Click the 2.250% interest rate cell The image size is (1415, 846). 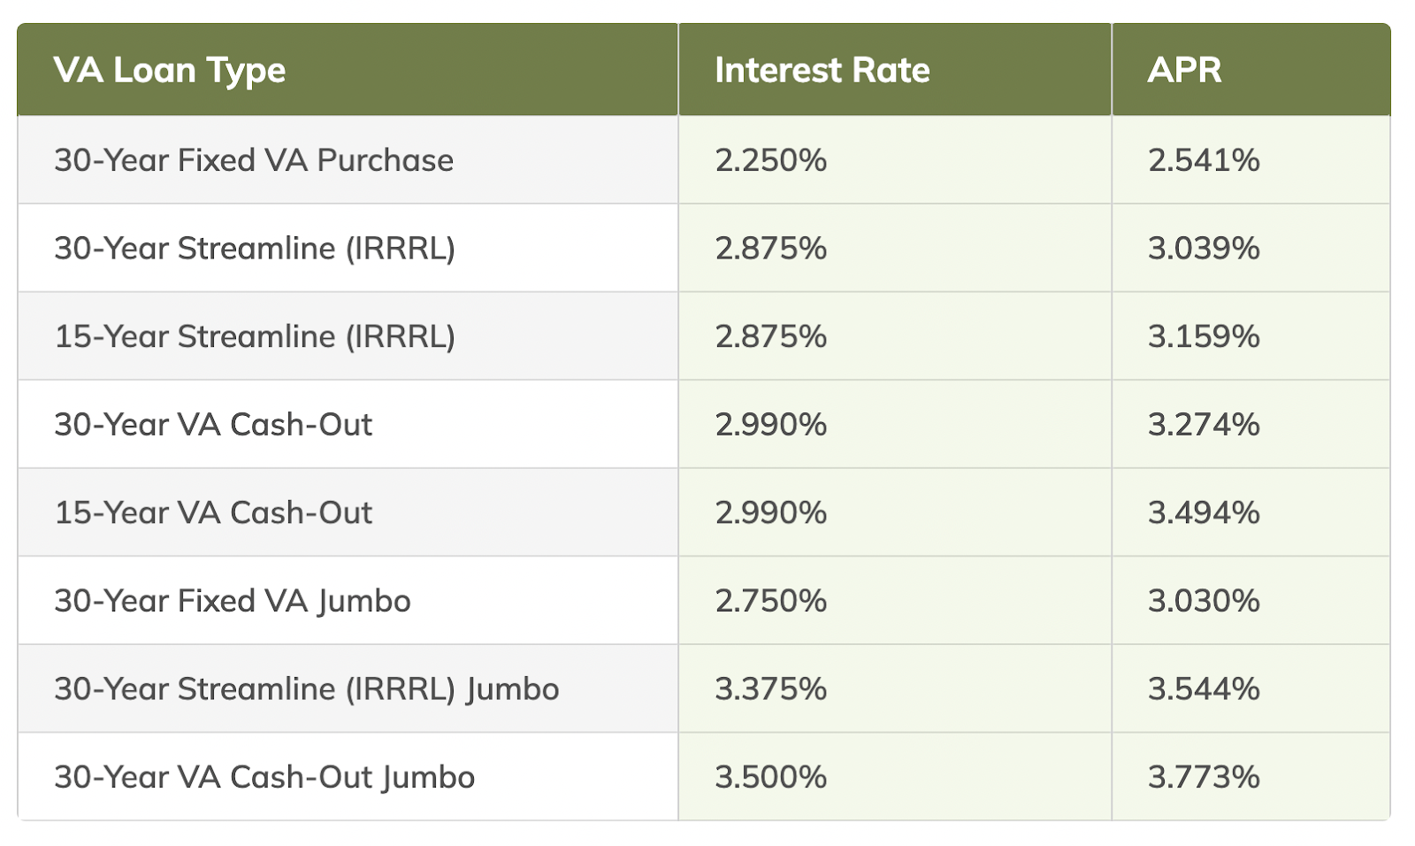pyautogui.click(x=770, y=160)
